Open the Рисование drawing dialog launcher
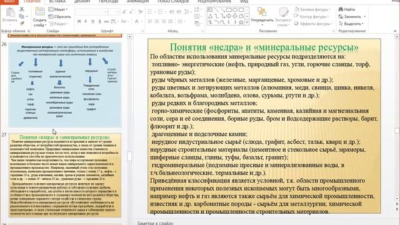Image resolution: width=400 pixels, height=225 pixels. [x=334, y=31]
